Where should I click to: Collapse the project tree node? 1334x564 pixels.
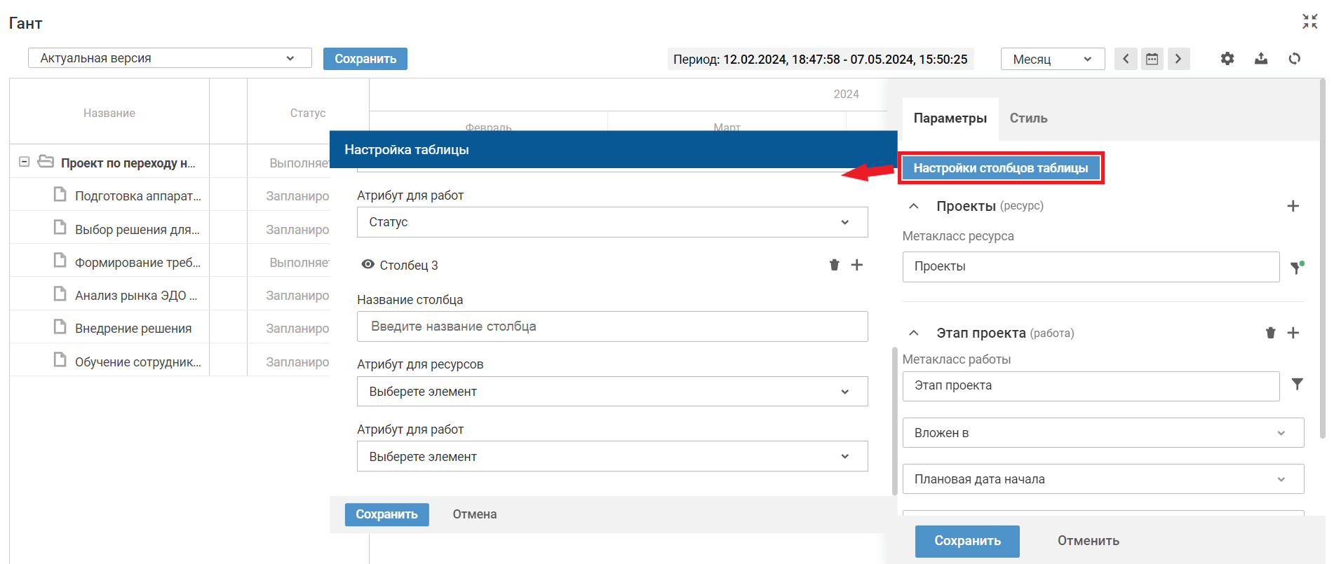pos(24,162)
